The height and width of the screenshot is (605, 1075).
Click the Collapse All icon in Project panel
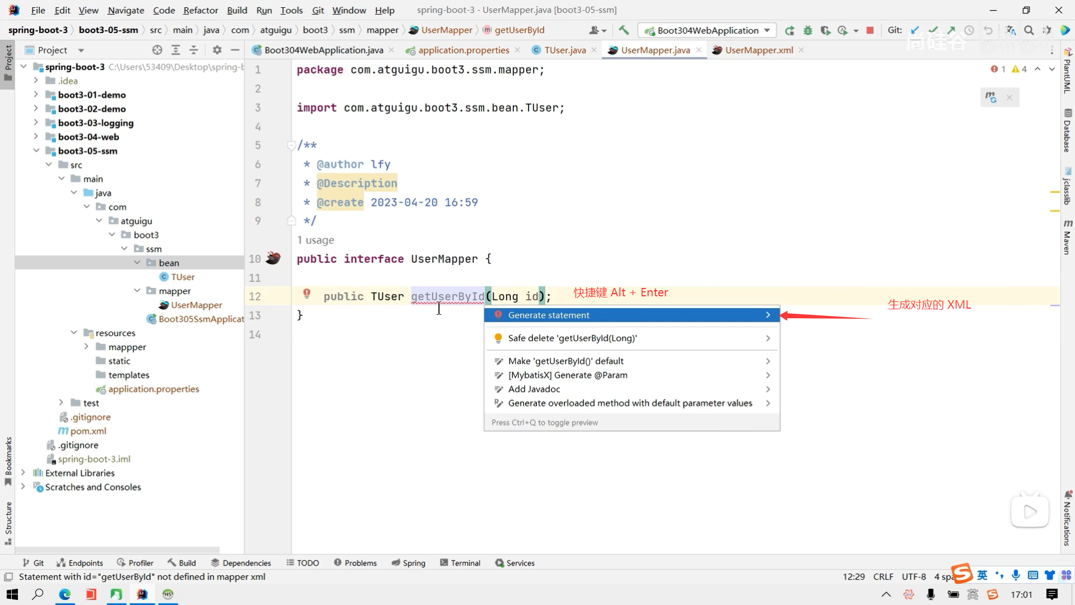[194, 50]
